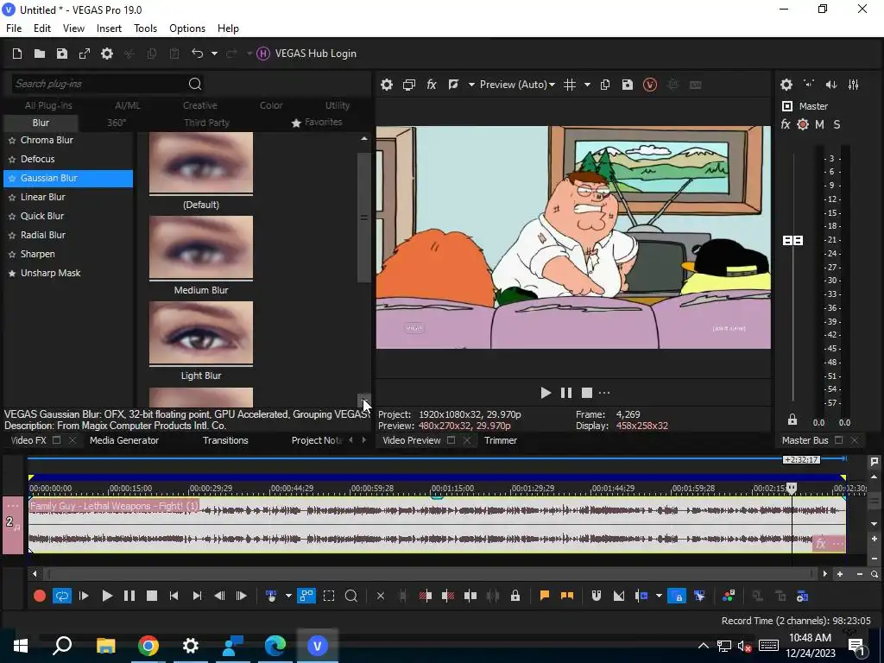Mute the Master bus with M
The width and height of the screenshot is (884, 663).
(x=820, y=124)
